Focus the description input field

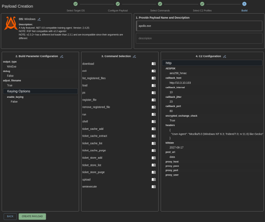(x=199, y=38)
